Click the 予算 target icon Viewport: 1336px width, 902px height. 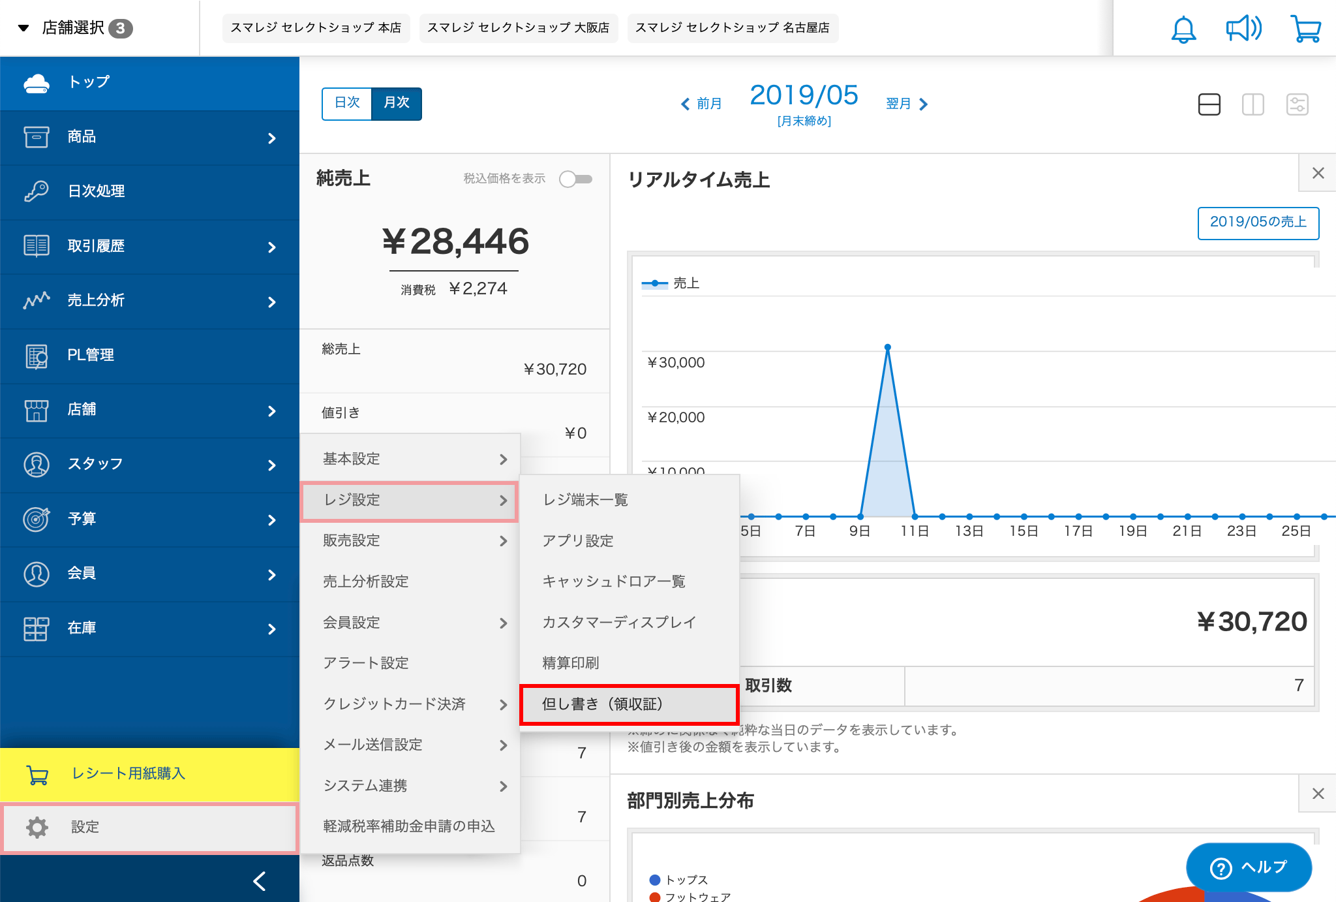pyautogui.click(x=37, y=519)
